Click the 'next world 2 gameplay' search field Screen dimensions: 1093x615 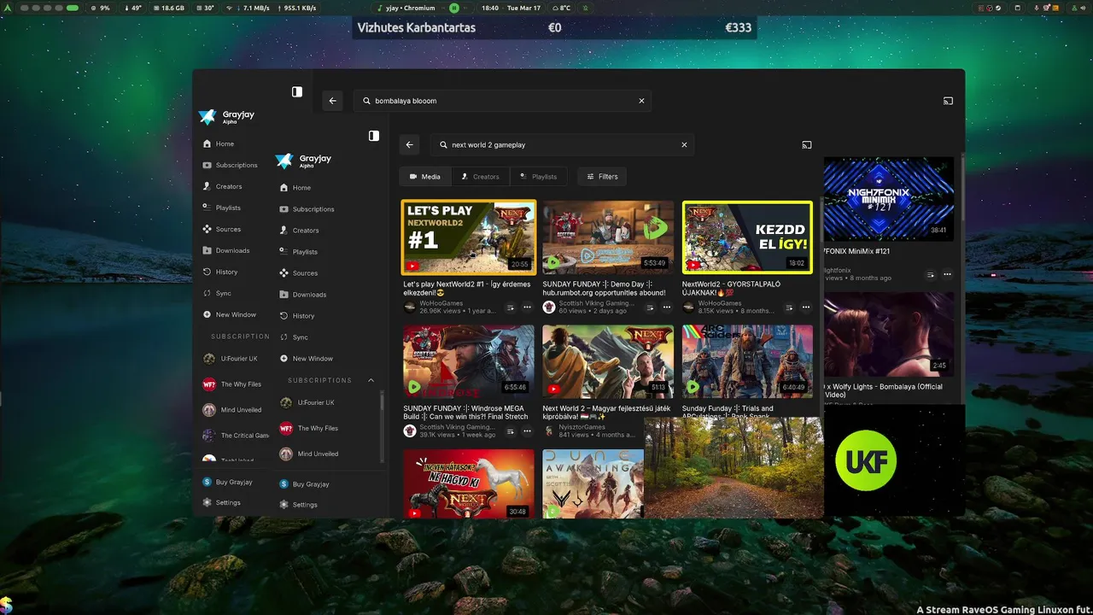(x=561, y=145)
